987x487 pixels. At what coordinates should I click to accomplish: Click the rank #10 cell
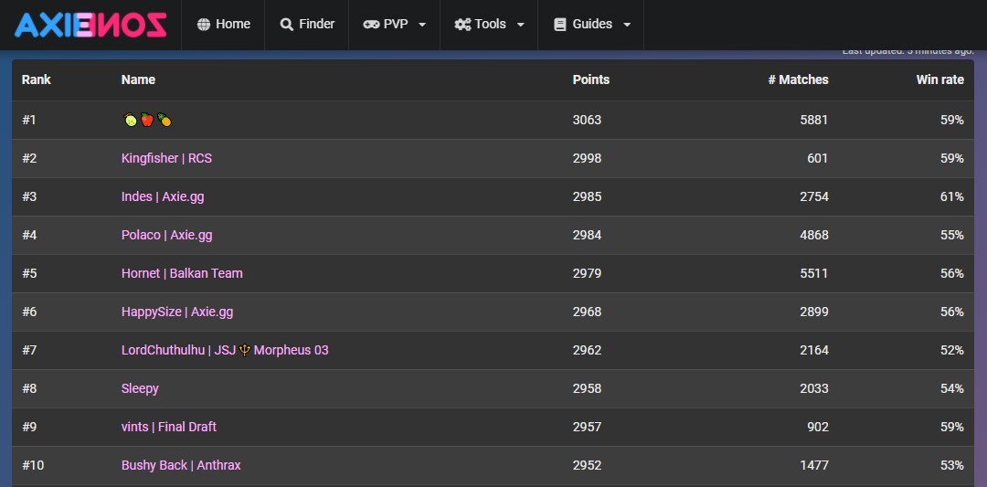coord(33,466)
